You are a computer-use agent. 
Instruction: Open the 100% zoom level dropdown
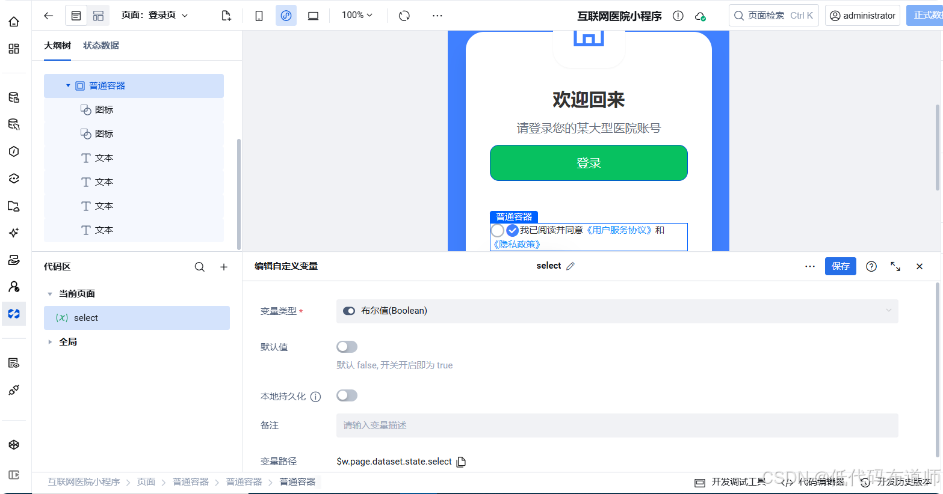[x=357, y=15]
